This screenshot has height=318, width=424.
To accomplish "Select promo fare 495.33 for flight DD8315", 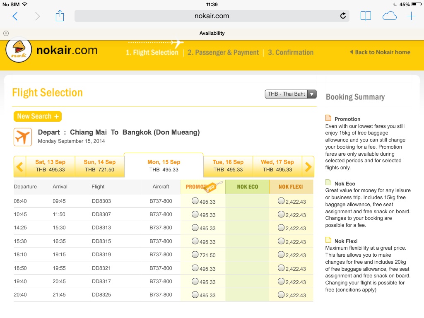I will click(x=195, y=241).
